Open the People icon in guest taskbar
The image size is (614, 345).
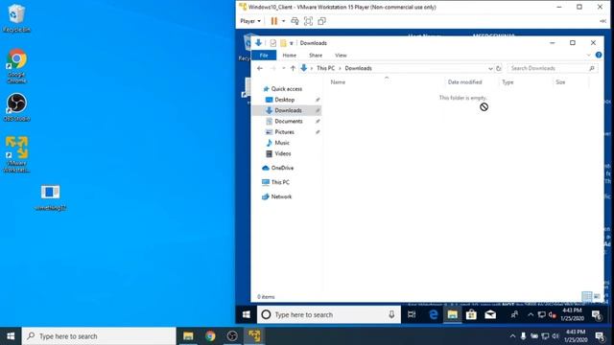click(514, 314)
